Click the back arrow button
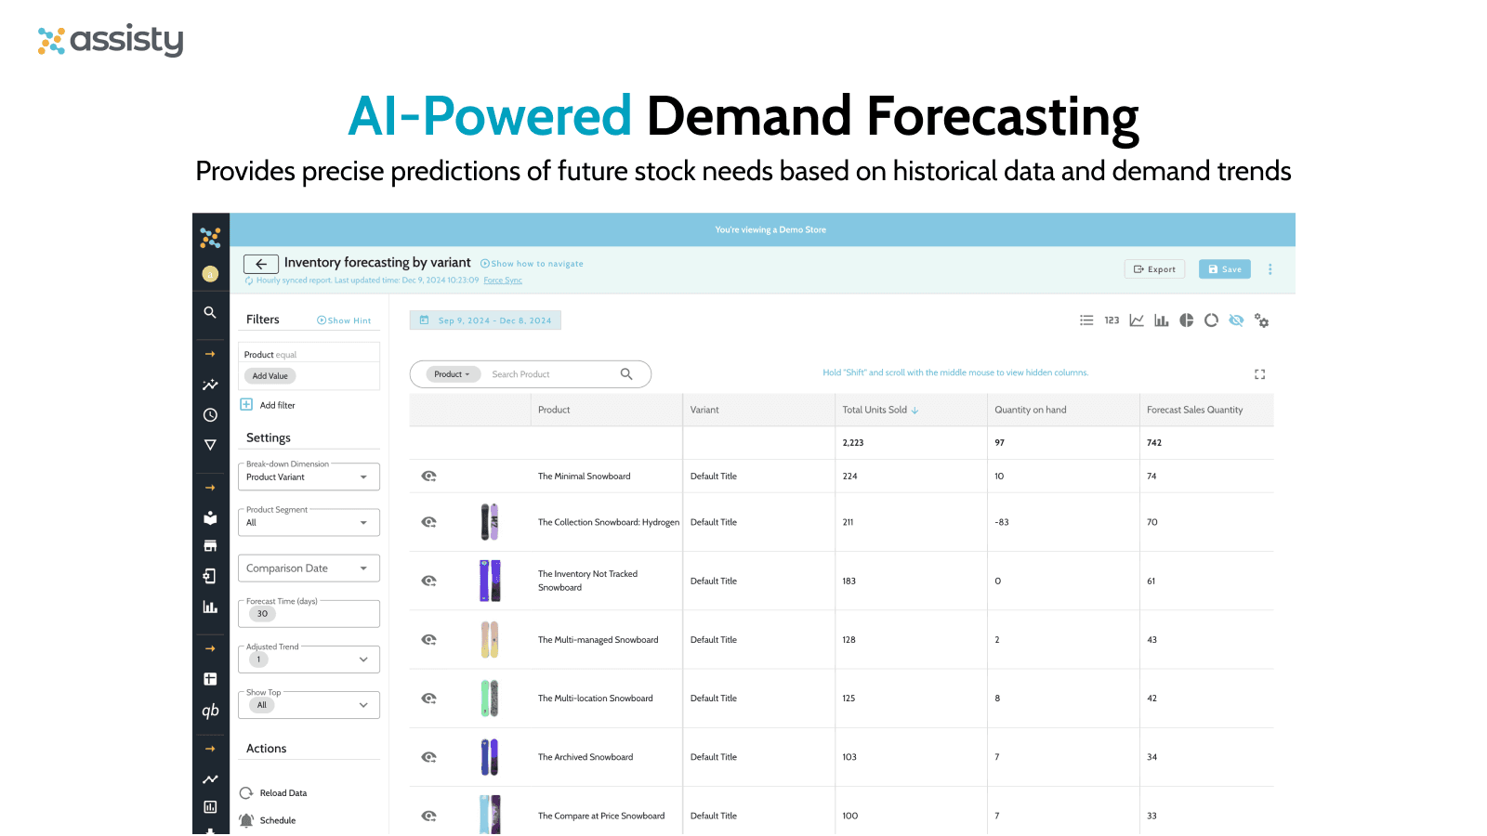Viewport: 1487px width, 836px height. pos(260,264)
